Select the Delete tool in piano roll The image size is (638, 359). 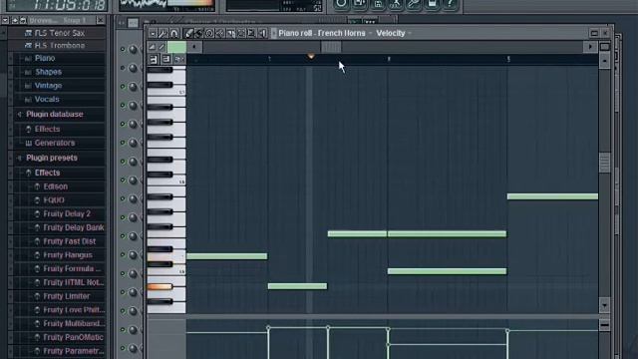click(x=209, y=33)
